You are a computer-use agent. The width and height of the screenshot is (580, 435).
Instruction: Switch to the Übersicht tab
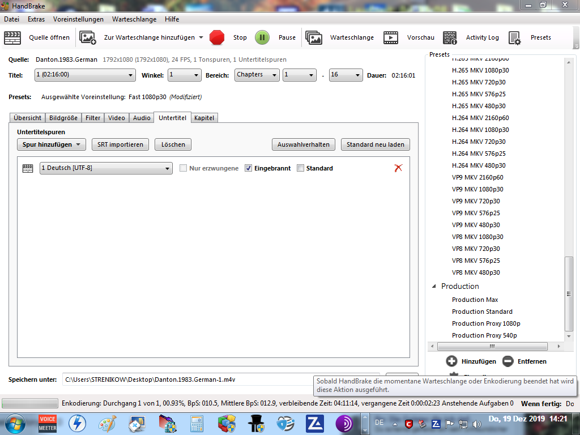click(27, 118)
